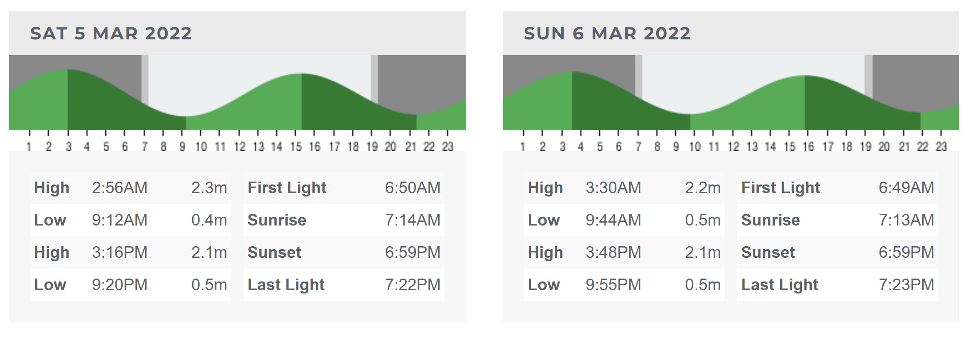Click Saturday's Sunrise 7:14AM row
Screen dimensions: 970x342
point(344,220)
